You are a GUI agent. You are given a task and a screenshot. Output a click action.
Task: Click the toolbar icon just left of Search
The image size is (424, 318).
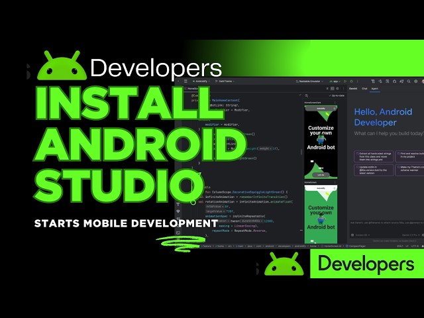tap(401, 81)
